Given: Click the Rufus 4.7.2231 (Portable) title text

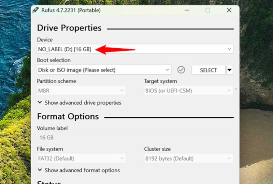Looking at the screenshot, I should tap(71, 10).
